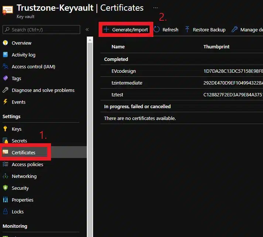Open the Keys settings page
The image size is (263, 237).
point(17,129)
